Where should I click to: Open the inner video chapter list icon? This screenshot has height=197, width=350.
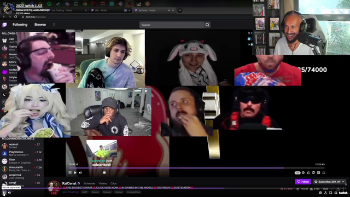click(x=70, y=173)
